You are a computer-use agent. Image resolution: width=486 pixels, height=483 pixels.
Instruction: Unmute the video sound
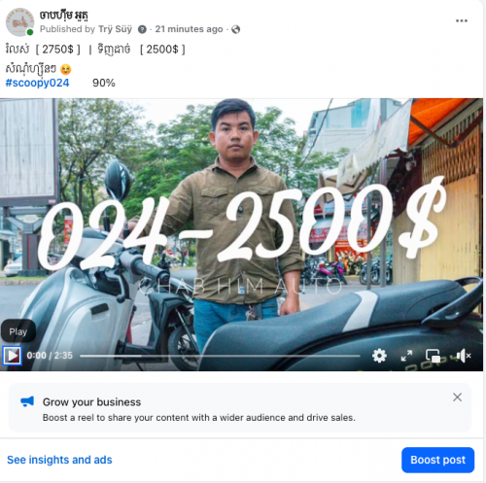click(464, 356)
